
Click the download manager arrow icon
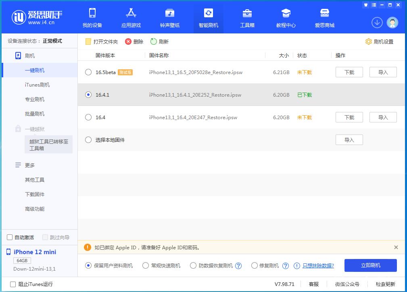(377, 23)
